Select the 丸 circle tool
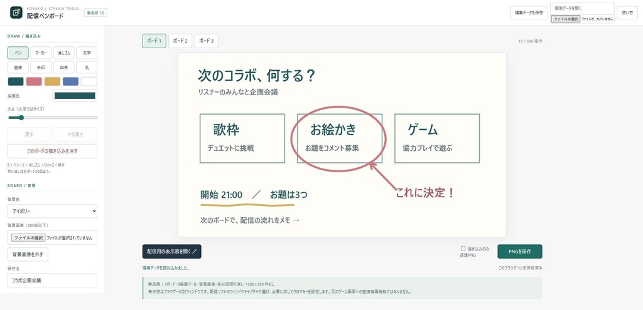 (87, 67)
